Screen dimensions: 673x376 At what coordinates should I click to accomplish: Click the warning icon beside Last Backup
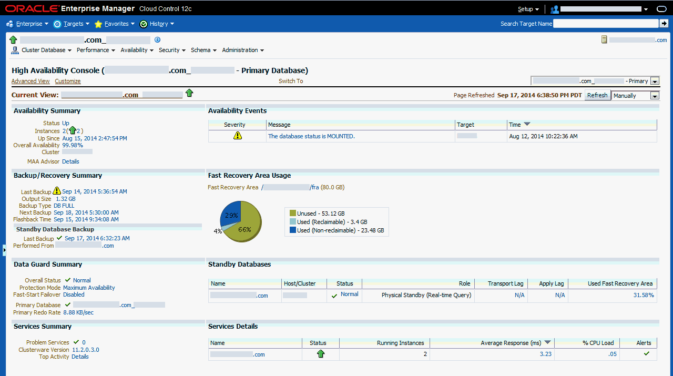[57, 190]
